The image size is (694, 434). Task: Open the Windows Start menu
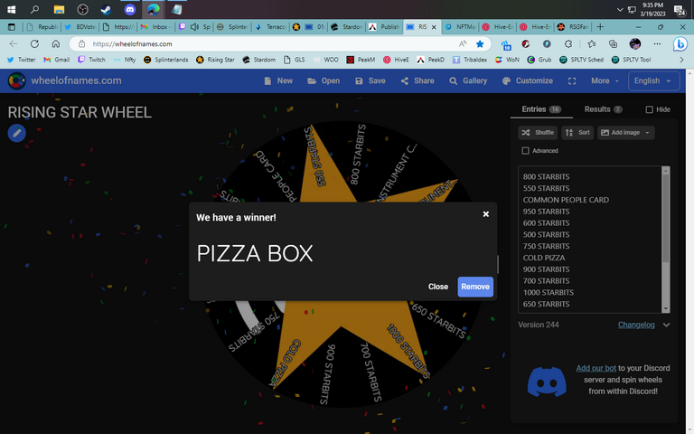pos(11,9)
